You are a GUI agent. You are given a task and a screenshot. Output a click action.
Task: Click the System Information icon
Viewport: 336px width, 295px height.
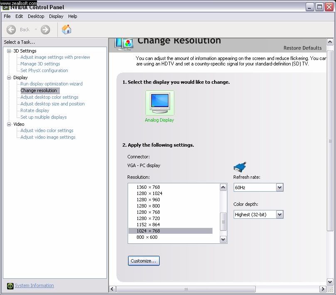click(10, 286)
